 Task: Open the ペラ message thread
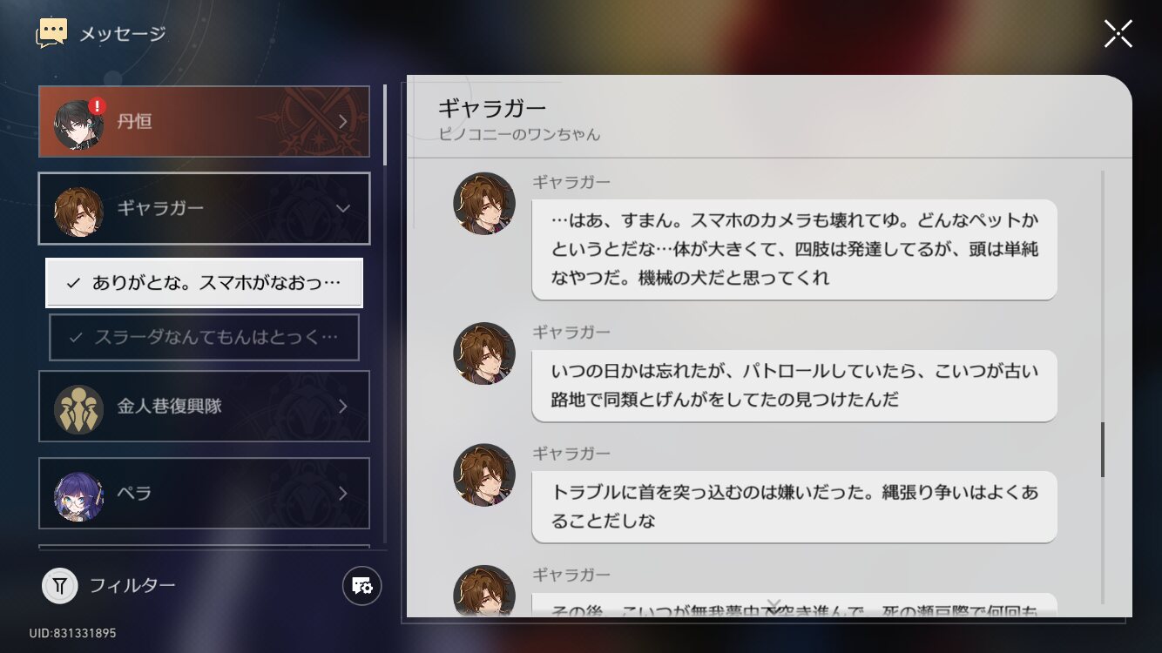(x=204, y=494)
